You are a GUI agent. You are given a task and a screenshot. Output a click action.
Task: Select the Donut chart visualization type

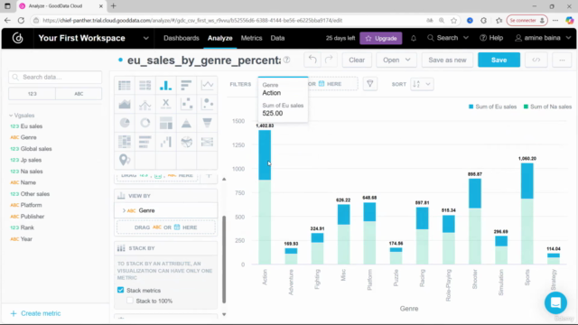144,123
